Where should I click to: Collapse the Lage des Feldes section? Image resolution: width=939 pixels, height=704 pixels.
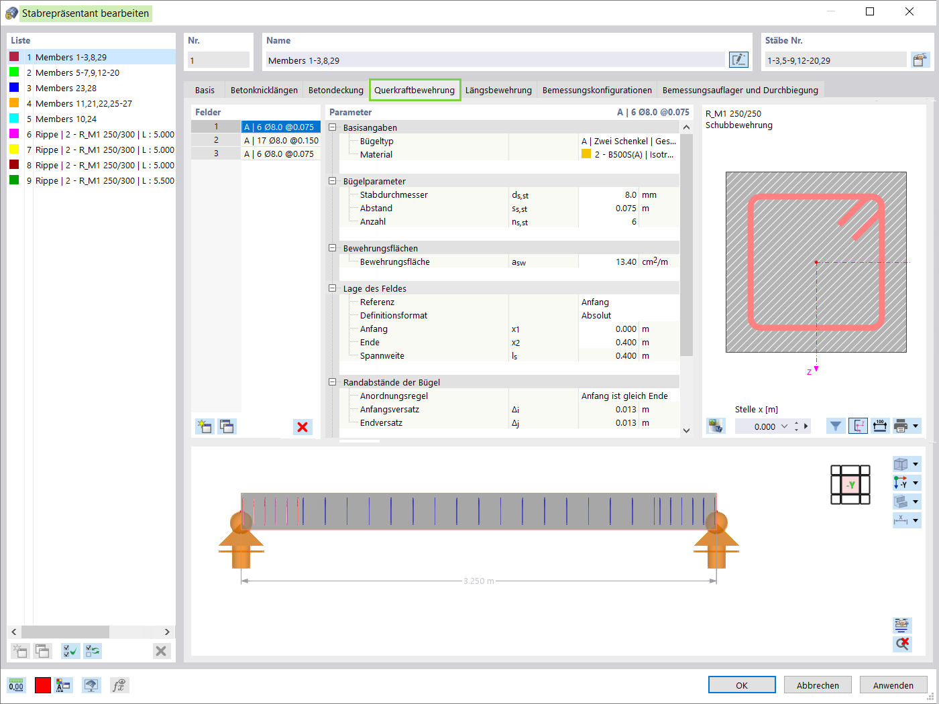[x=332, y=288]
